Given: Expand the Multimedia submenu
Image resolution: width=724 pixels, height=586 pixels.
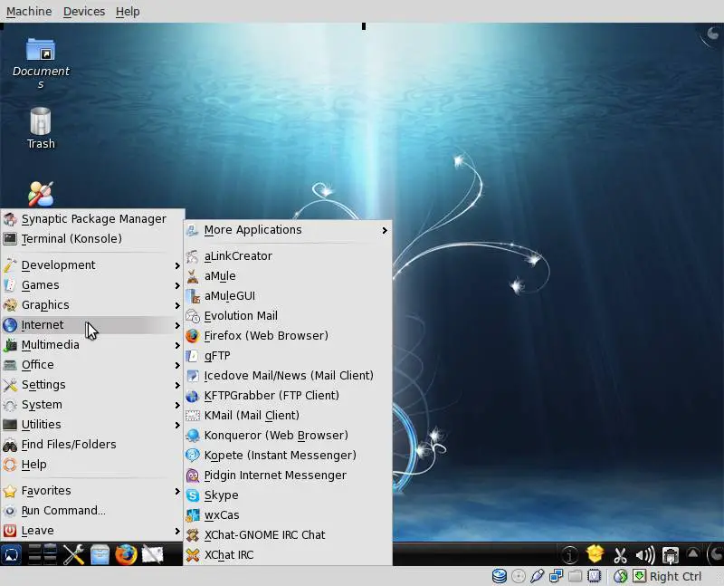Looking at the screenshot, I should pyautogui.click(x=92, y=345).
